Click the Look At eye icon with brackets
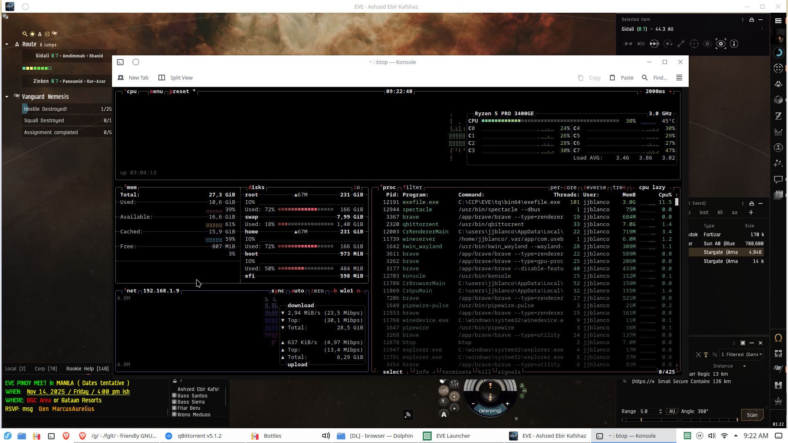788x443 pixels. (721, 44)
